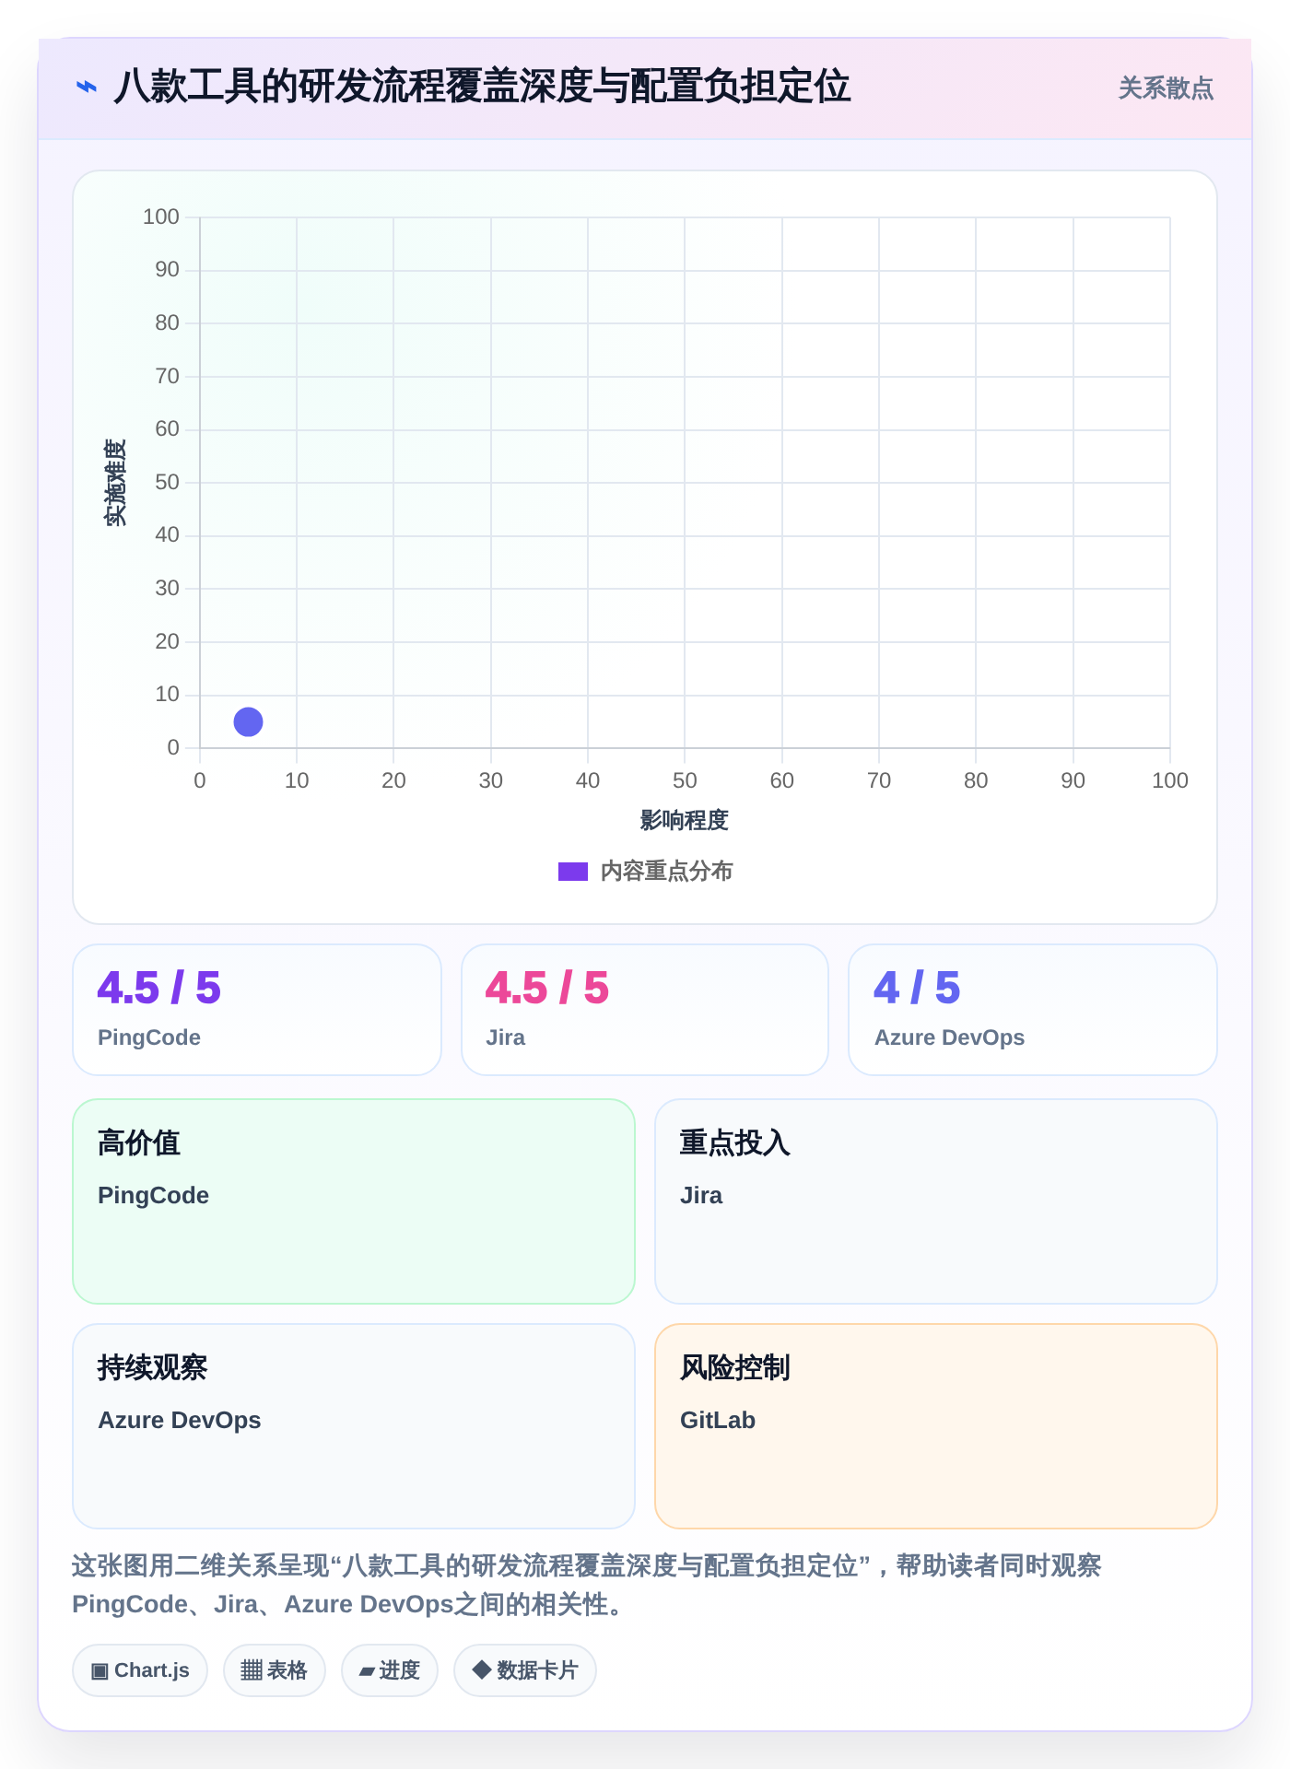1290x1769 pixels.
Task: Click the description paragraph starting 这张图用二维关系
Action: [587, 1585]
